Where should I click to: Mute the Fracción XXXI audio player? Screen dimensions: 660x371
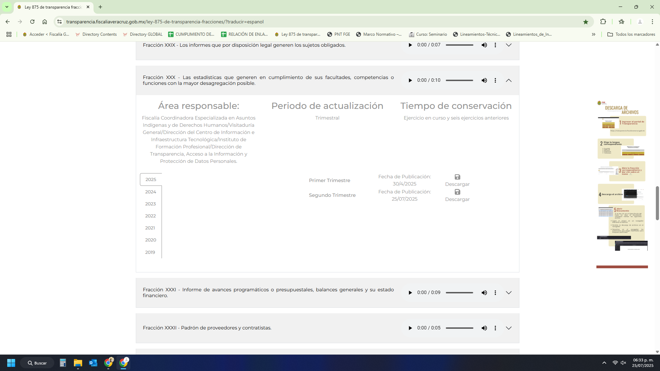[x=484, y=293]
